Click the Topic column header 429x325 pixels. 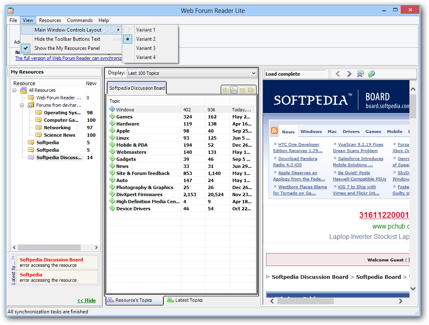coord(144,101)
